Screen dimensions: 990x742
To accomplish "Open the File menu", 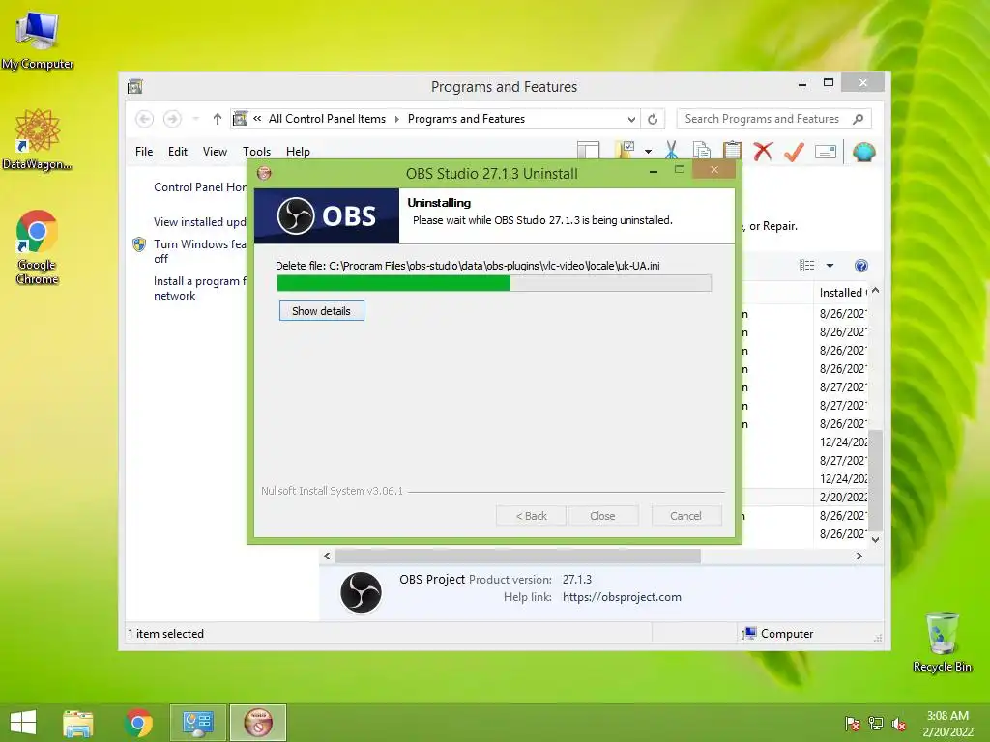I will (x=144, y=152).
